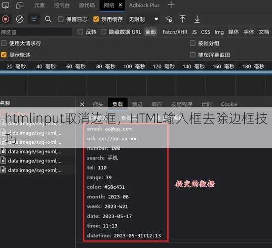This screenshot has width=272, height=248.
Task: Open the 标头 details tab
Action: pyautogui.click(x=98, y=104)
